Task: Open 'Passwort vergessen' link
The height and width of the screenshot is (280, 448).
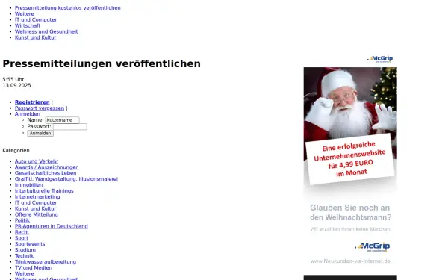Action: [x=40, y=108]
